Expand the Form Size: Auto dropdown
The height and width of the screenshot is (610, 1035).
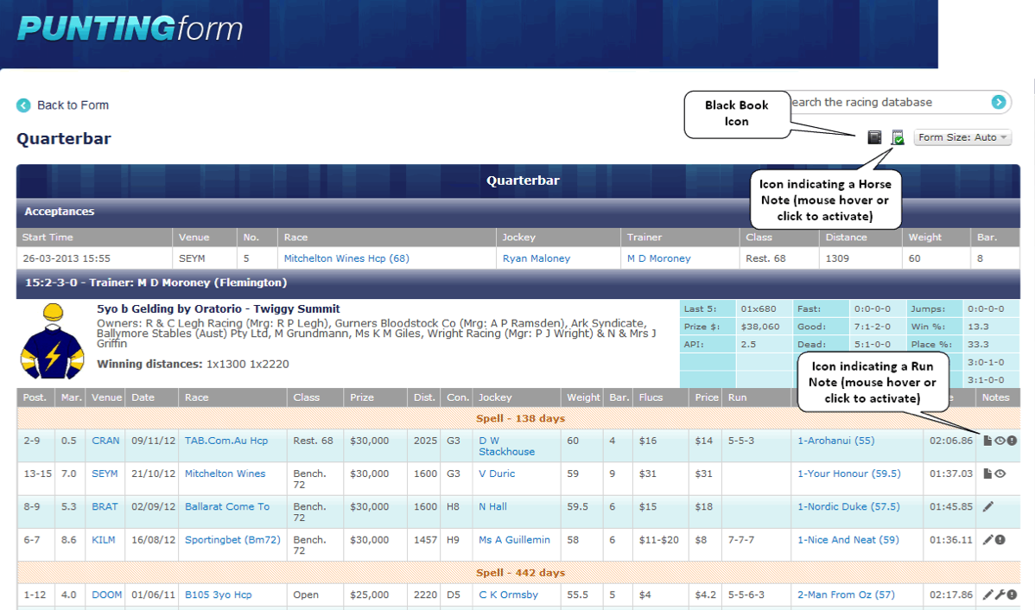click(962, 137)
